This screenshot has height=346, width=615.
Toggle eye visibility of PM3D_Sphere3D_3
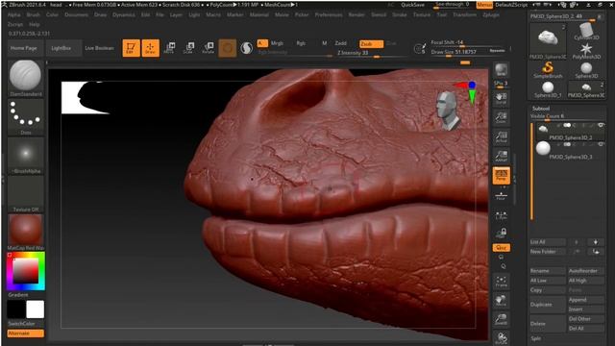tap(601, 145)
